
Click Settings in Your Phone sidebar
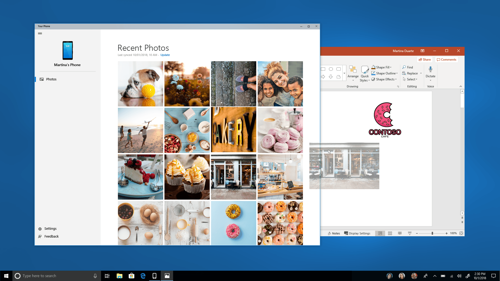[51, 228]
